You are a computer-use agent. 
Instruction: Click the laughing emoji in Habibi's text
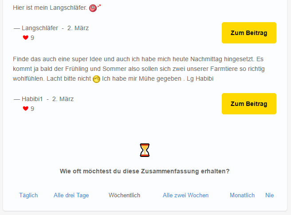coord(96,79)
